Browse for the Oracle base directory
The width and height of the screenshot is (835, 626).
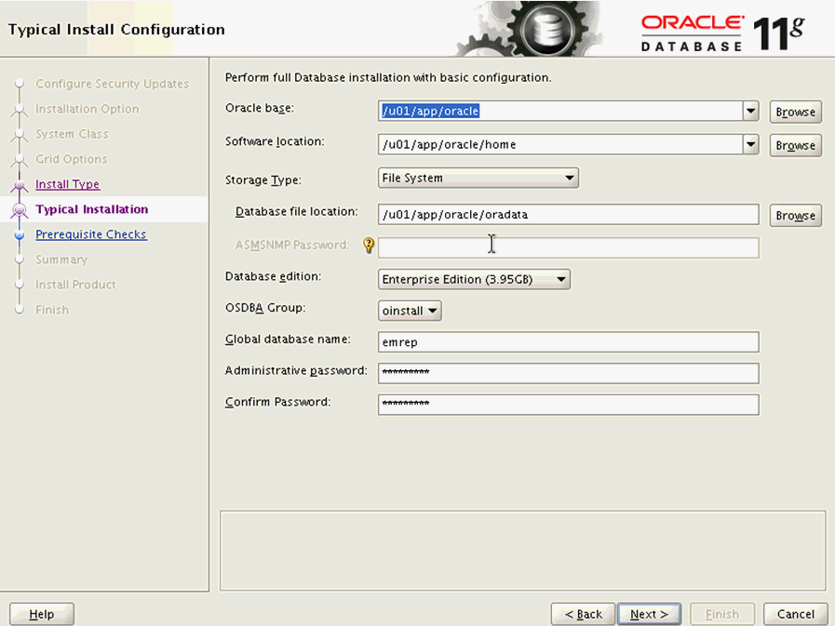click(795, 112)
